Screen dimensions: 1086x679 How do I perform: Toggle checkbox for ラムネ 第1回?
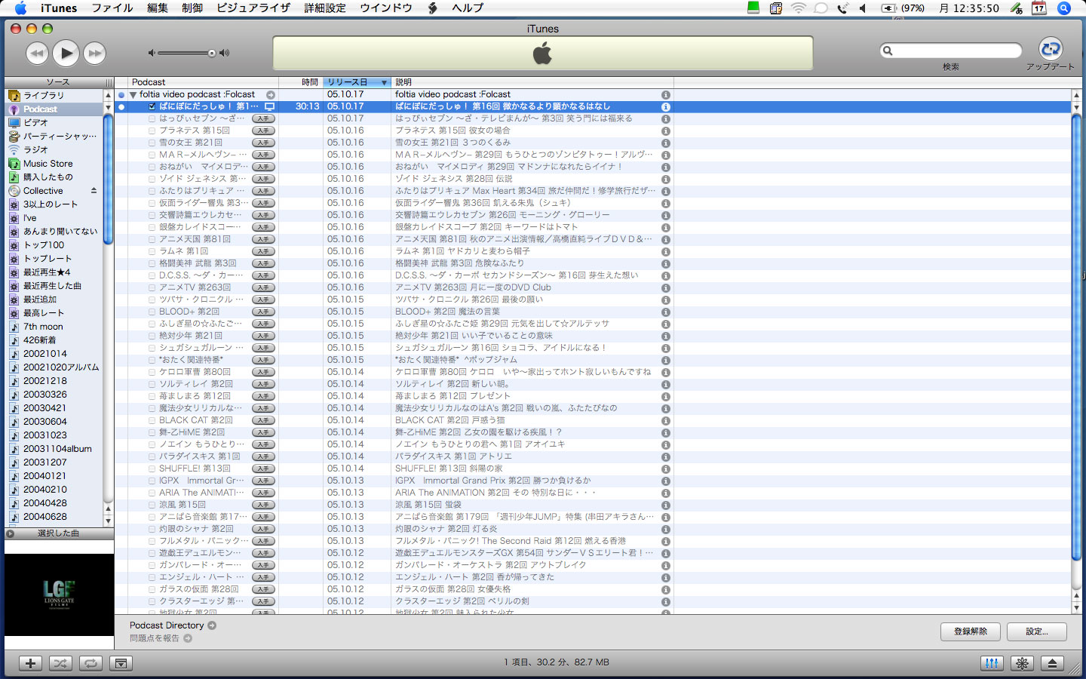pos(152,252)
